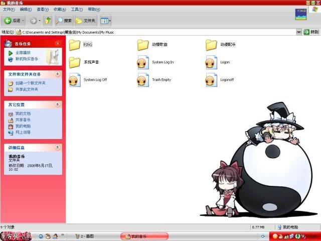Click 创建一个新文件夹 link

coord(30,83)
